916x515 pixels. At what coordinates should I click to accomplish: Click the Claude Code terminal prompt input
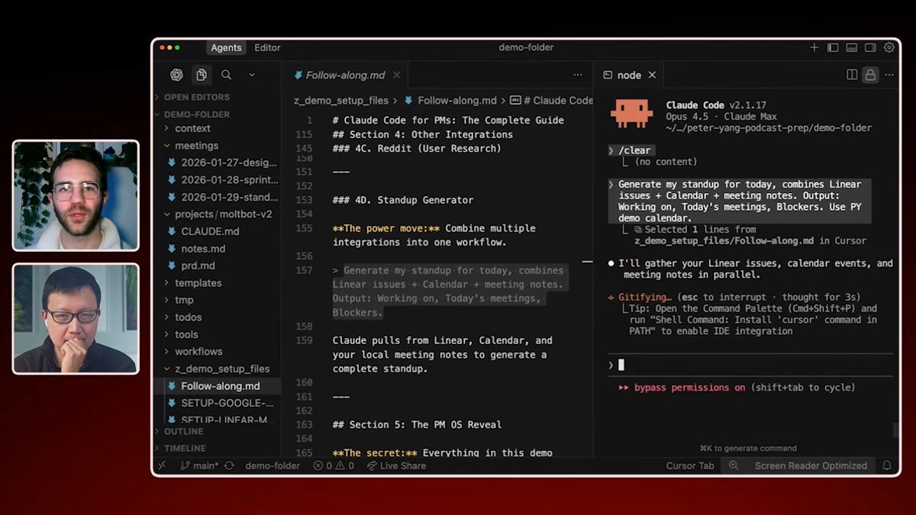[x=750, y=365]
